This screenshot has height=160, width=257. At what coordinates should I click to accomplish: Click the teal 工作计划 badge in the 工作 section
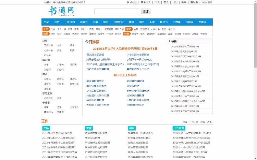click(x=179, y=128)
